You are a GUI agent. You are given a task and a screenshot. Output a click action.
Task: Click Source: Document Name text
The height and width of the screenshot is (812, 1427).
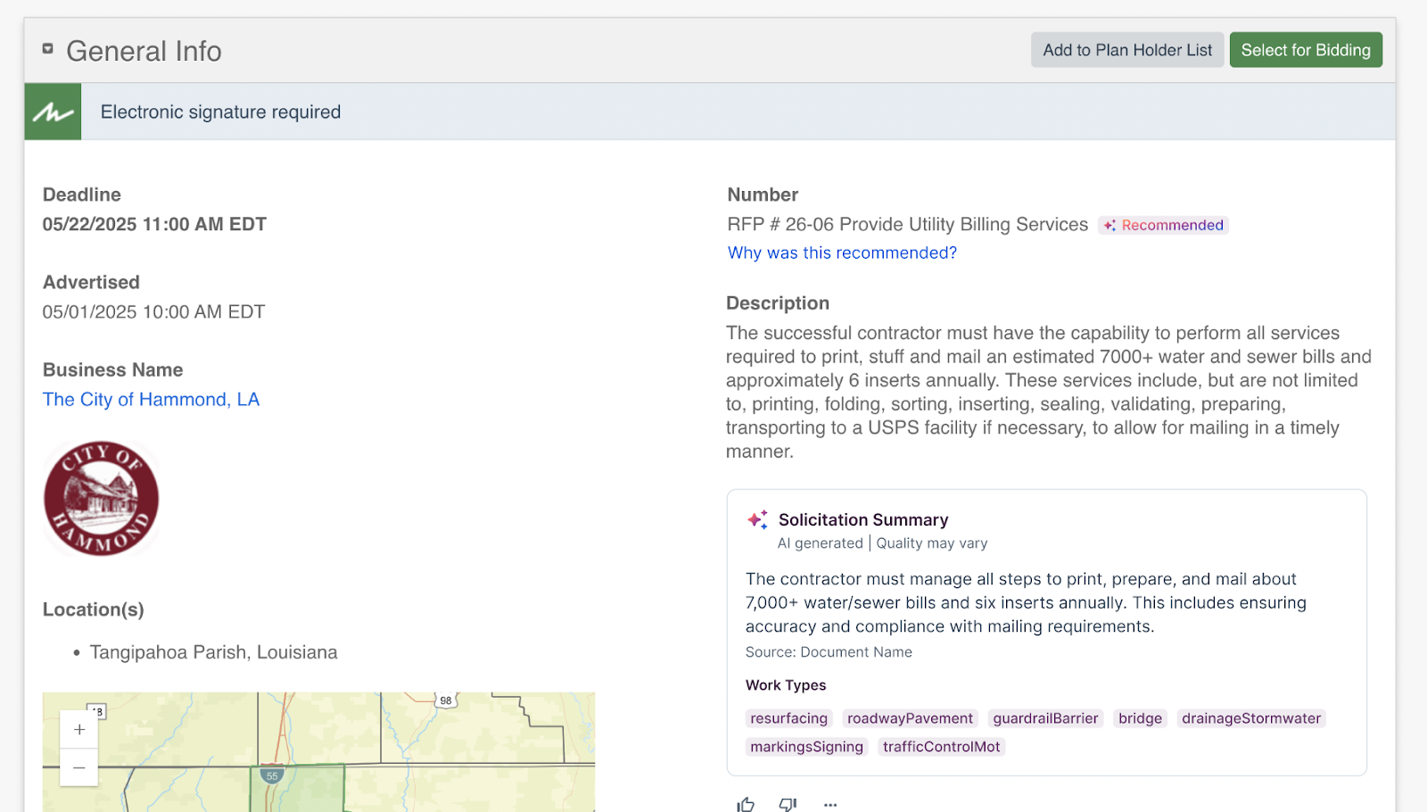[x=829, y=652]
